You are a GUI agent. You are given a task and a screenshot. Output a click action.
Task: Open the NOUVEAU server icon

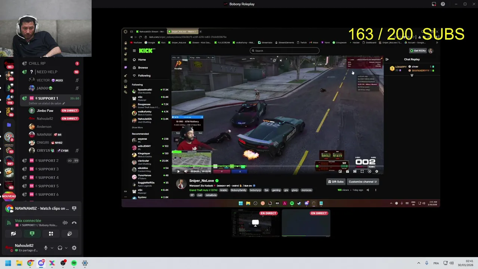tap(9, 196)
